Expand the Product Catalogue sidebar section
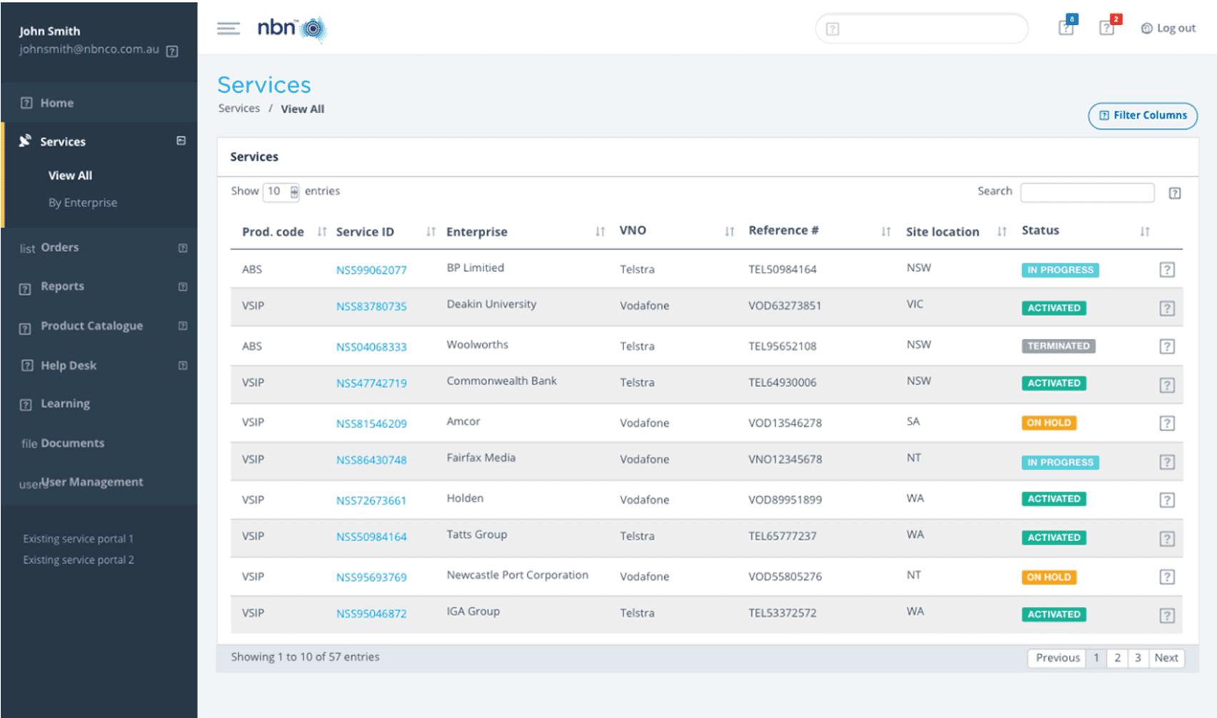The image size is (1217, 718). pos(183,325)
